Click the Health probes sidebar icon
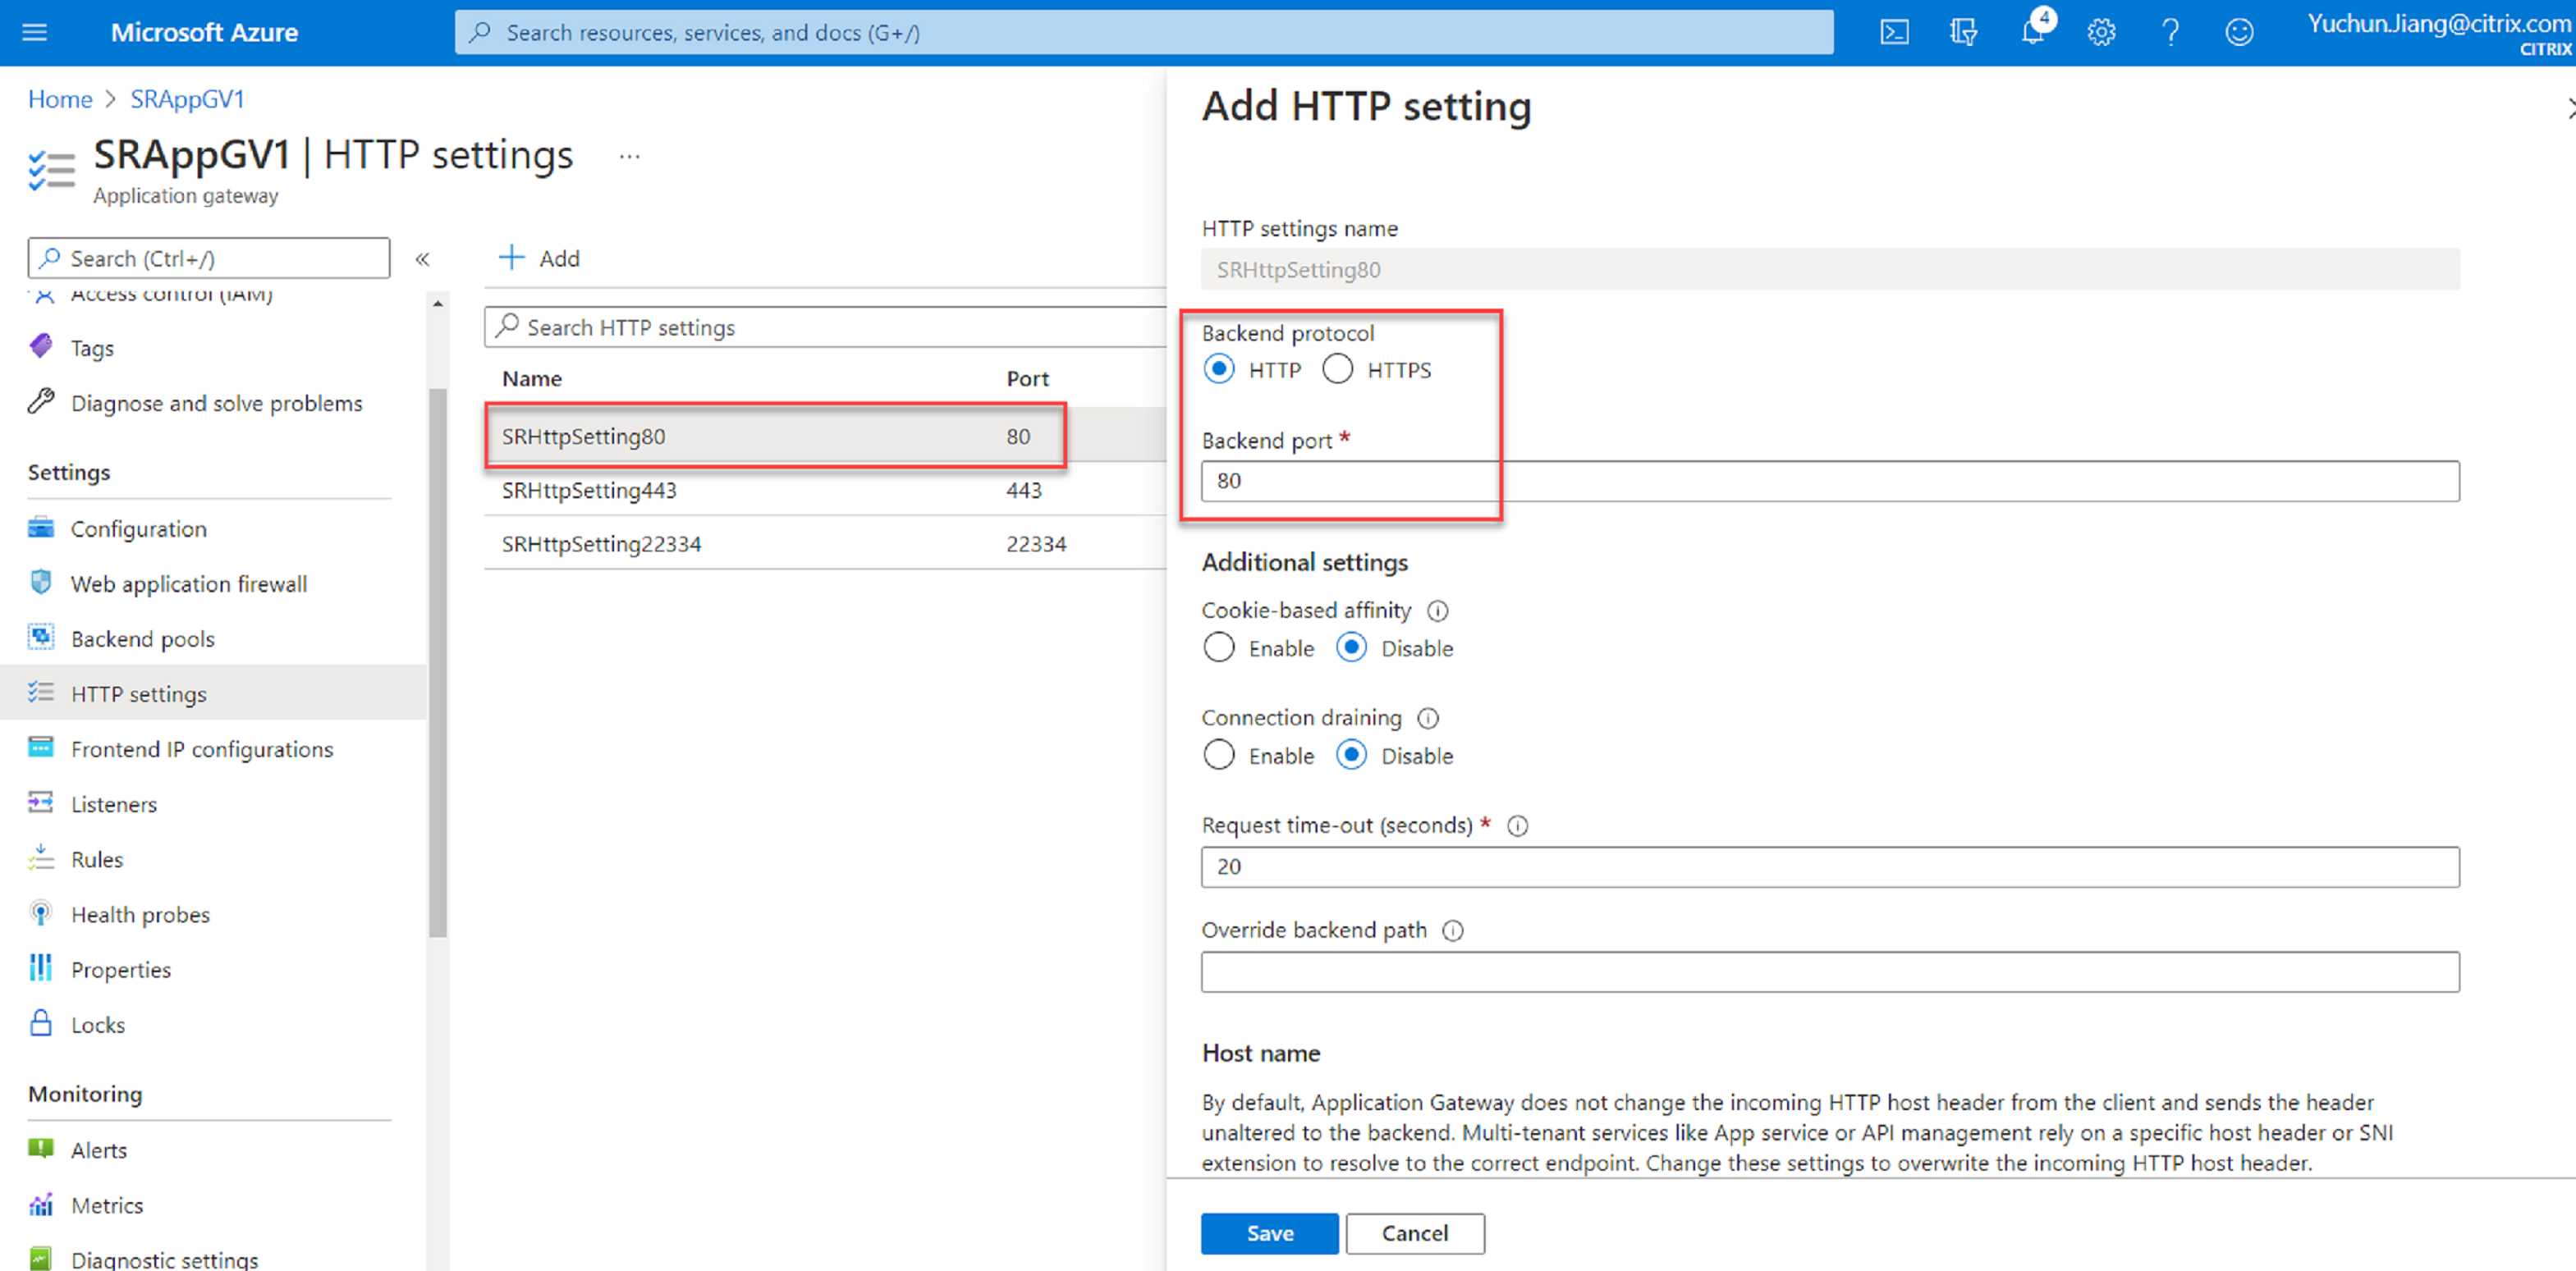This screenshot has width=2576, height=1271. point(43,913)
